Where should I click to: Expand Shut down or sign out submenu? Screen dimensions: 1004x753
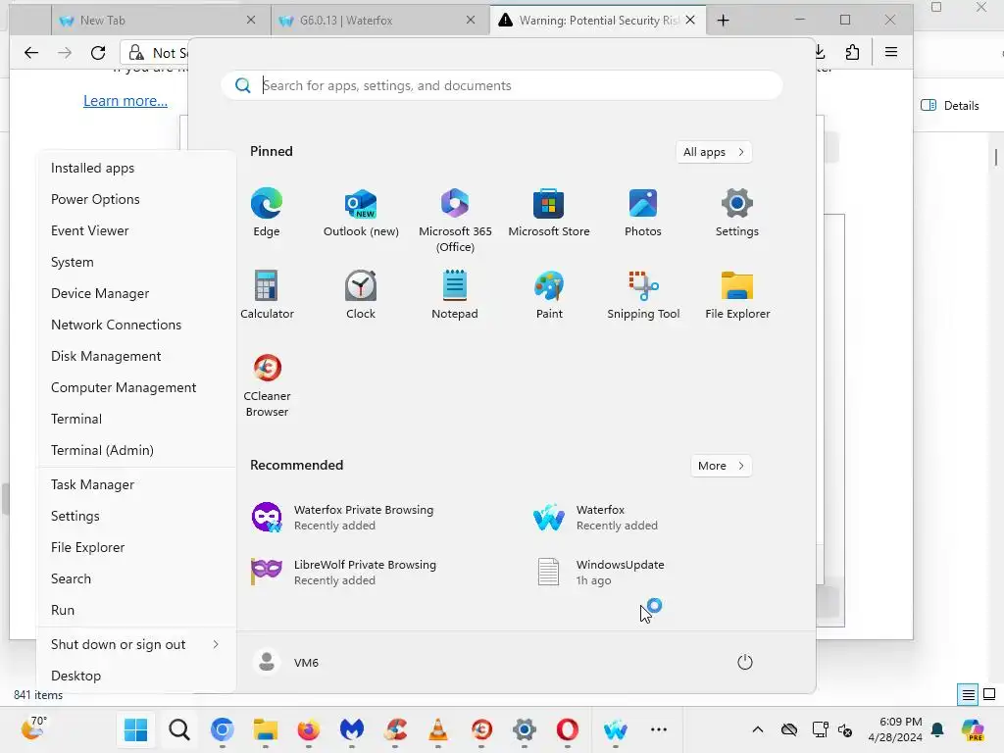point(134,644)
